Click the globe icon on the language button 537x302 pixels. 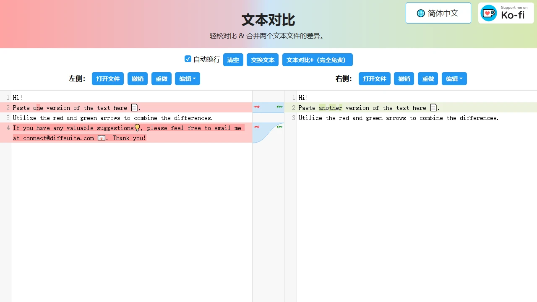(x=420, y=13)
